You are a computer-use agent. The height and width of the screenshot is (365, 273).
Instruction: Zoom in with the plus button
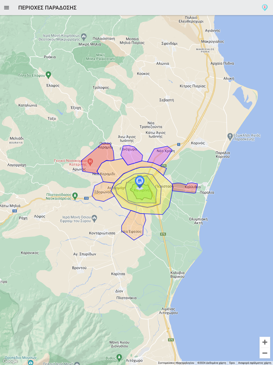coord(264,342)
